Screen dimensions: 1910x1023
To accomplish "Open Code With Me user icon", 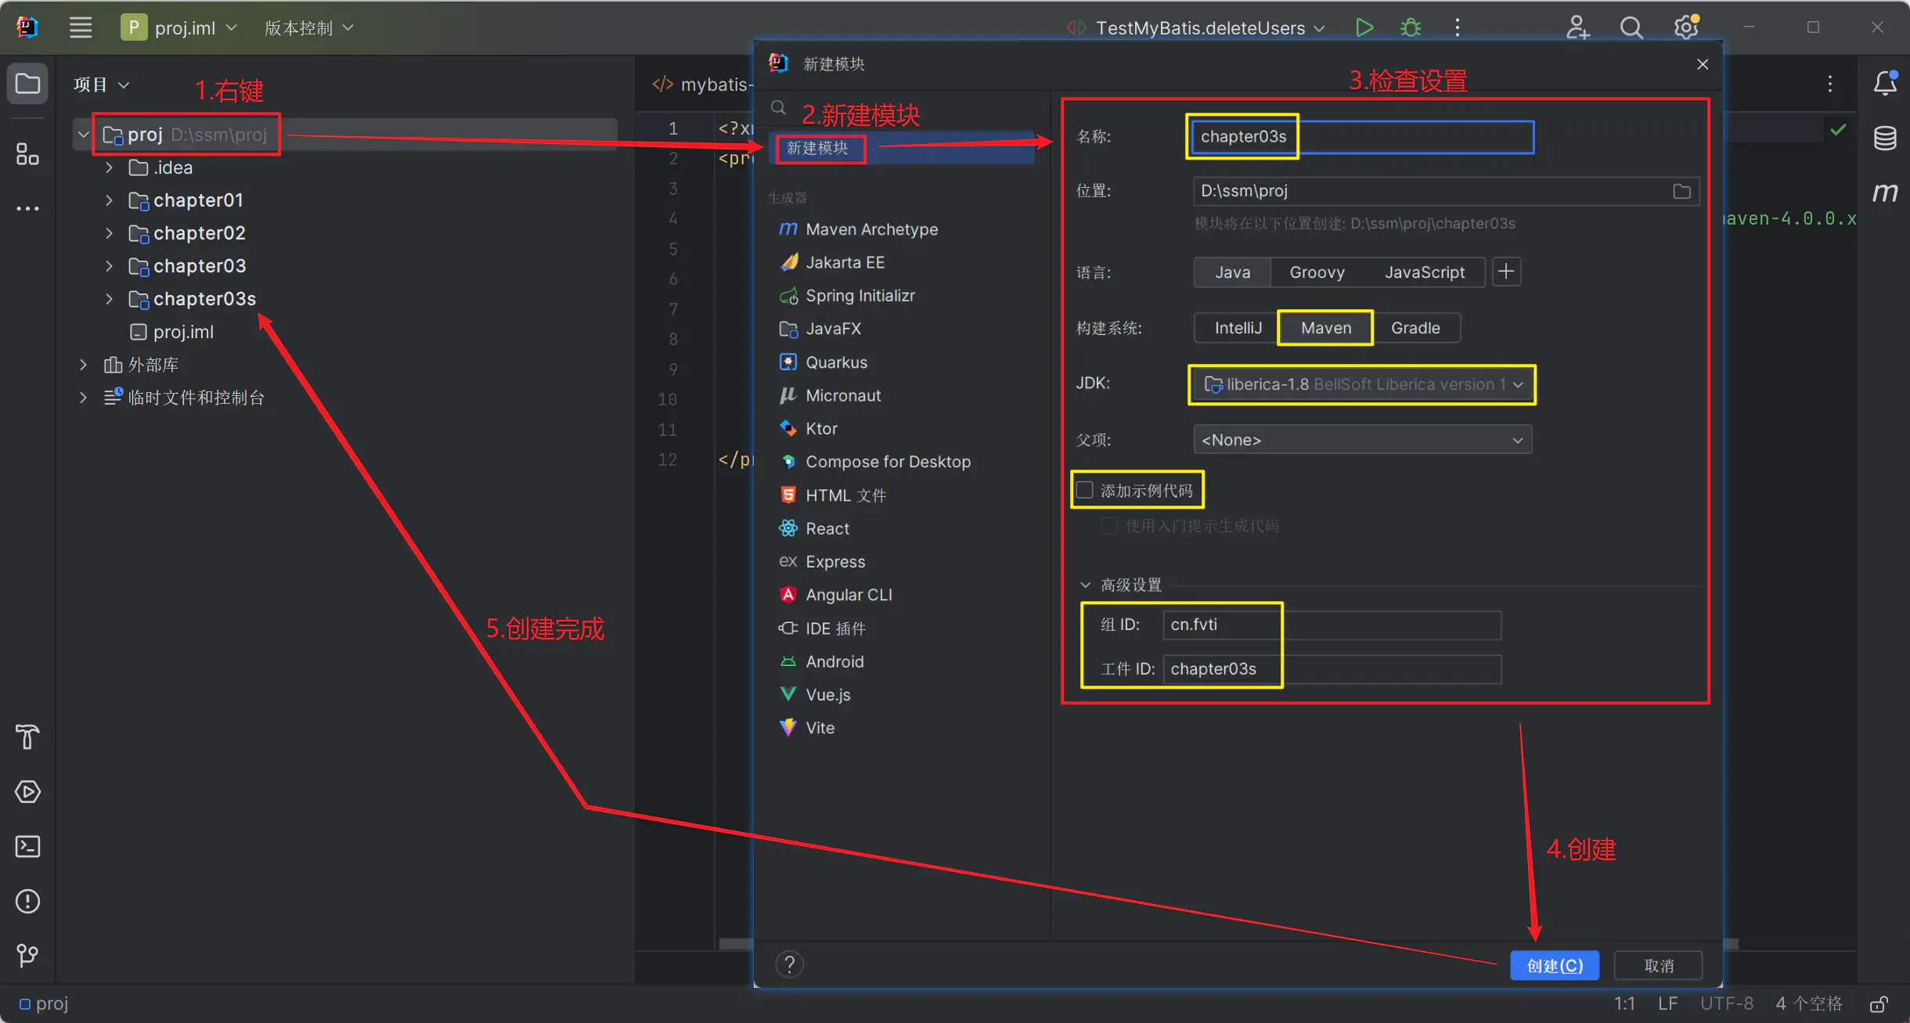I will (1577, 27).
